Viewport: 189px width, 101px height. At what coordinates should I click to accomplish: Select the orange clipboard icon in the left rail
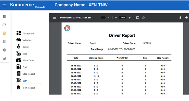[4, 33]
